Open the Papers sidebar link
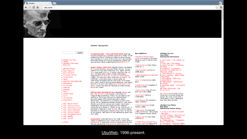Screen dimensions: 247x139 (65, 92)
